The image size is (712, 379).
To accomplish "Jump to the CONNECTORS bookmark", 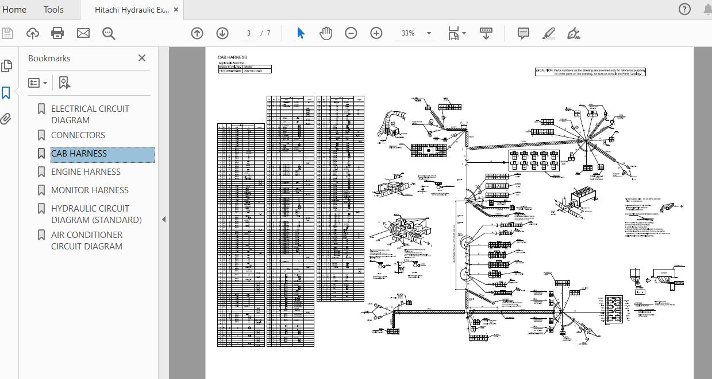I will click(x=78, y=135).
